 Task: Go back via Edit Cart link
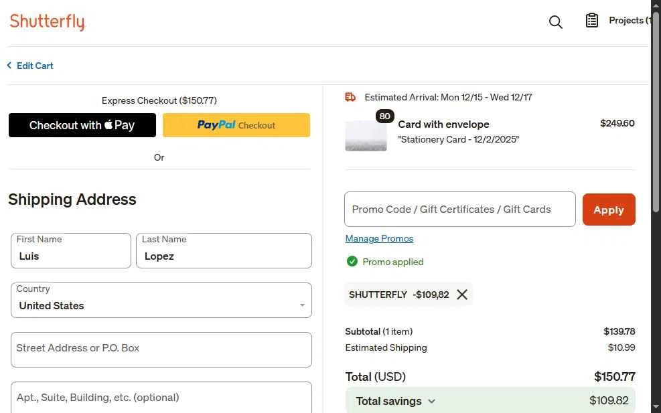pyautogui.click(x=35, y=66)
